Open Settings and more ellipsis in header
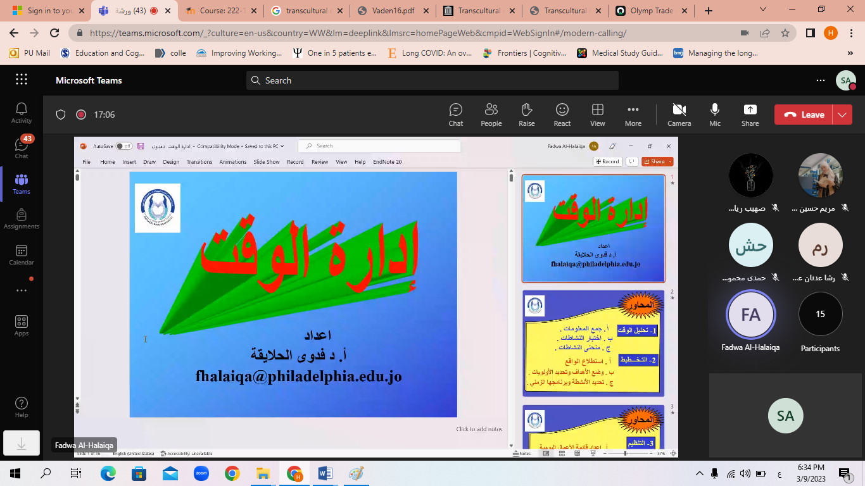The image size is (865, 486). (x=821, y=80)
